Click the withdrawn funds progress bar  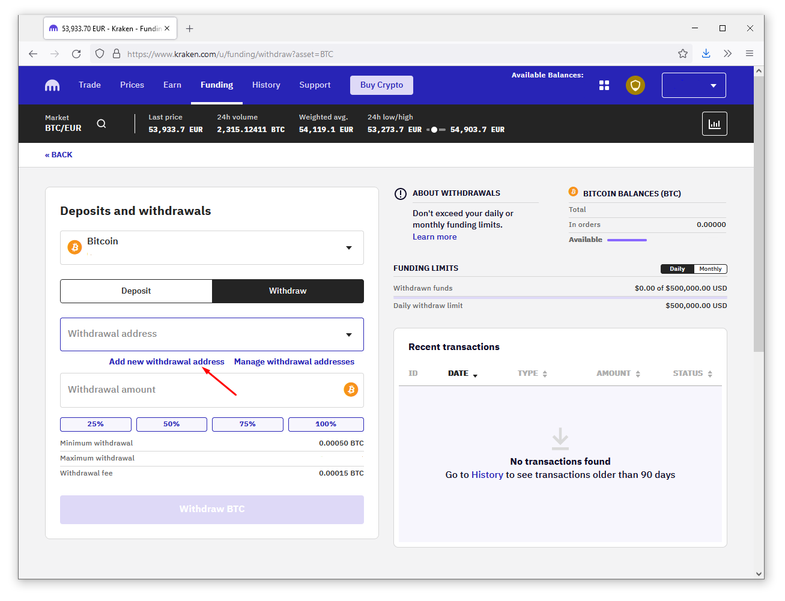[560, 297]
